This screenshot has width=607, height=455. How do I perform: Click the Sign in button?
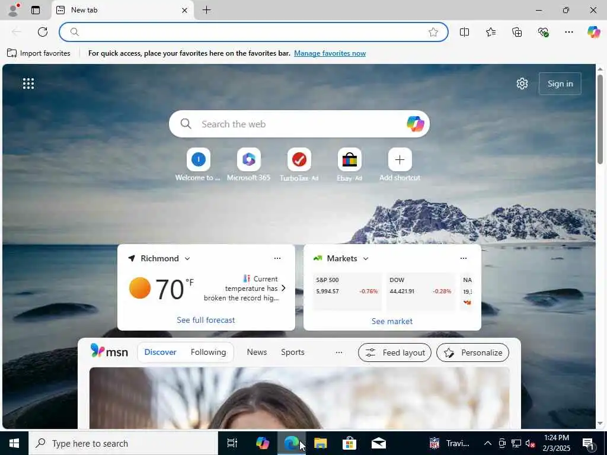(x=560, y=84)
